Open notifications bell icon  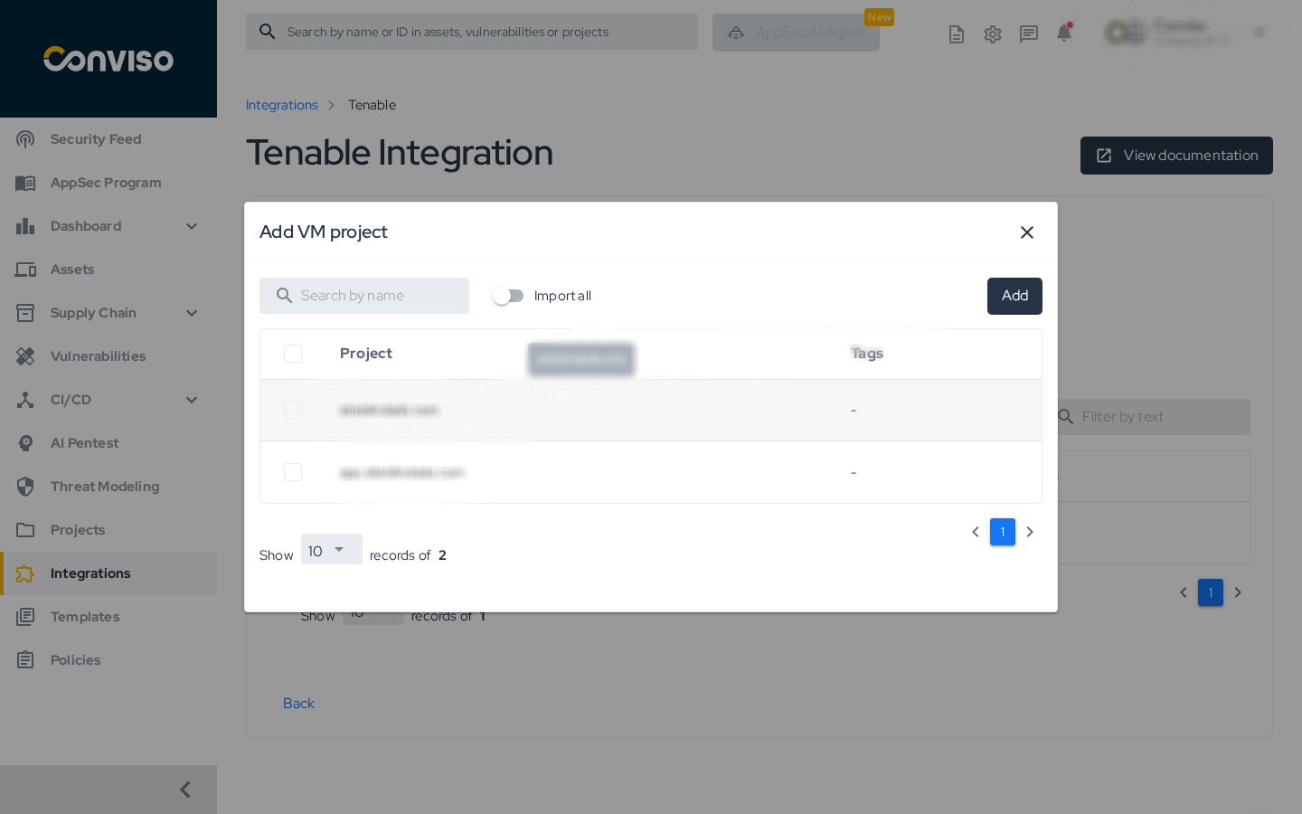click(1064, 33)
